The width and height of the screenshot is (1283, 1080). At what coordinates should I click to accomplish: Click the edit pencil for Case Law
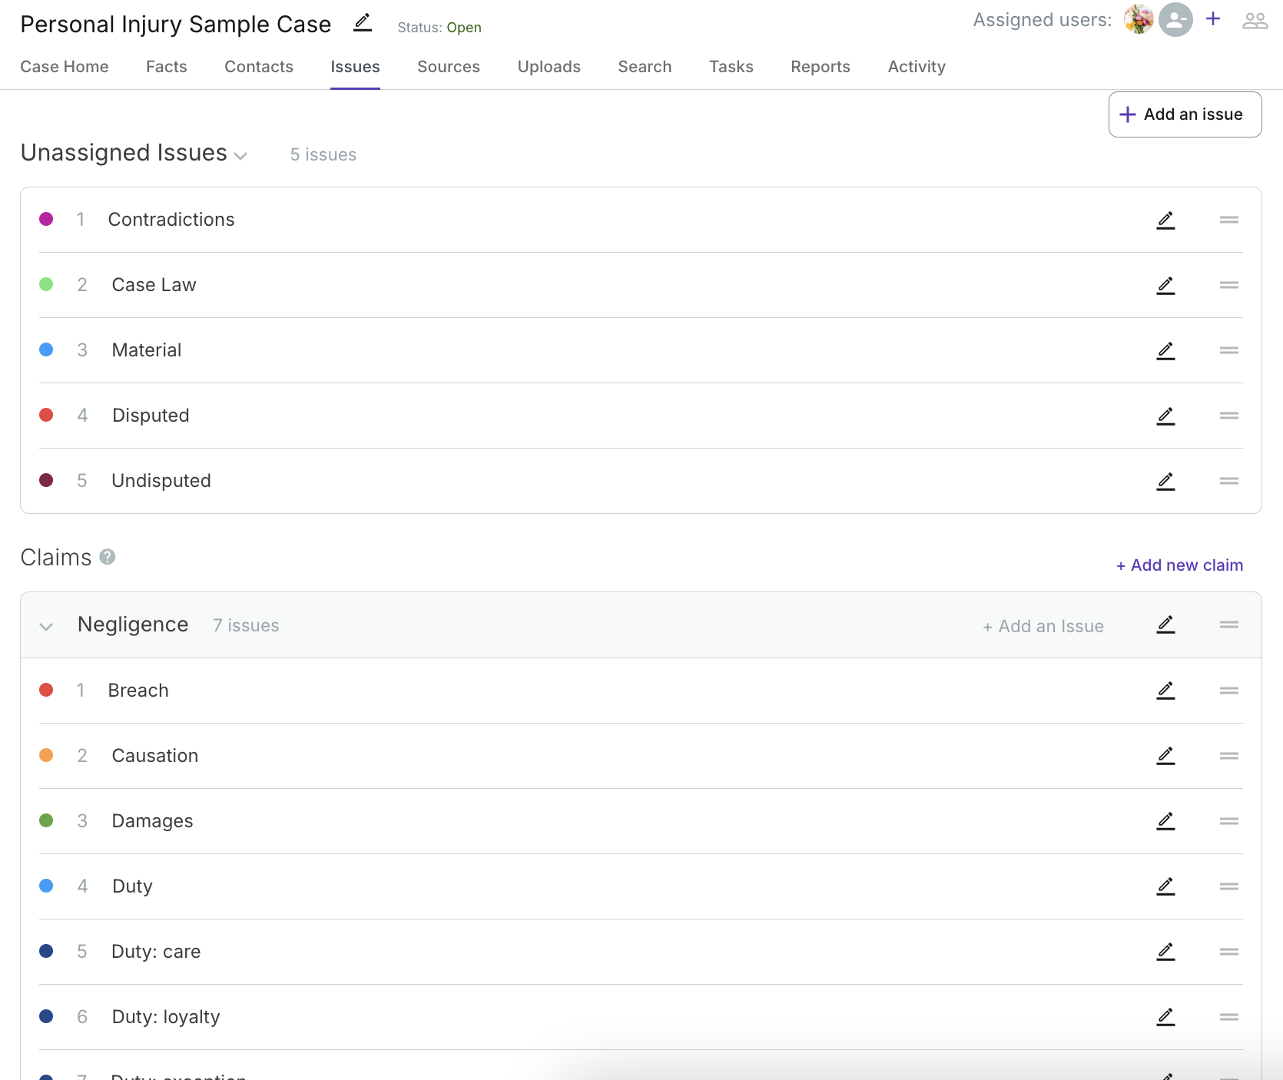pos(1165,286)
